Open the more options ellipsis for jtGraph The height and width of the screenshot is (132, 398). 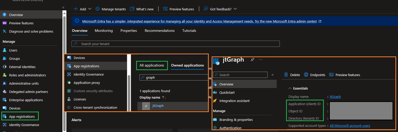pyautogui.click(x=261, y=60)
